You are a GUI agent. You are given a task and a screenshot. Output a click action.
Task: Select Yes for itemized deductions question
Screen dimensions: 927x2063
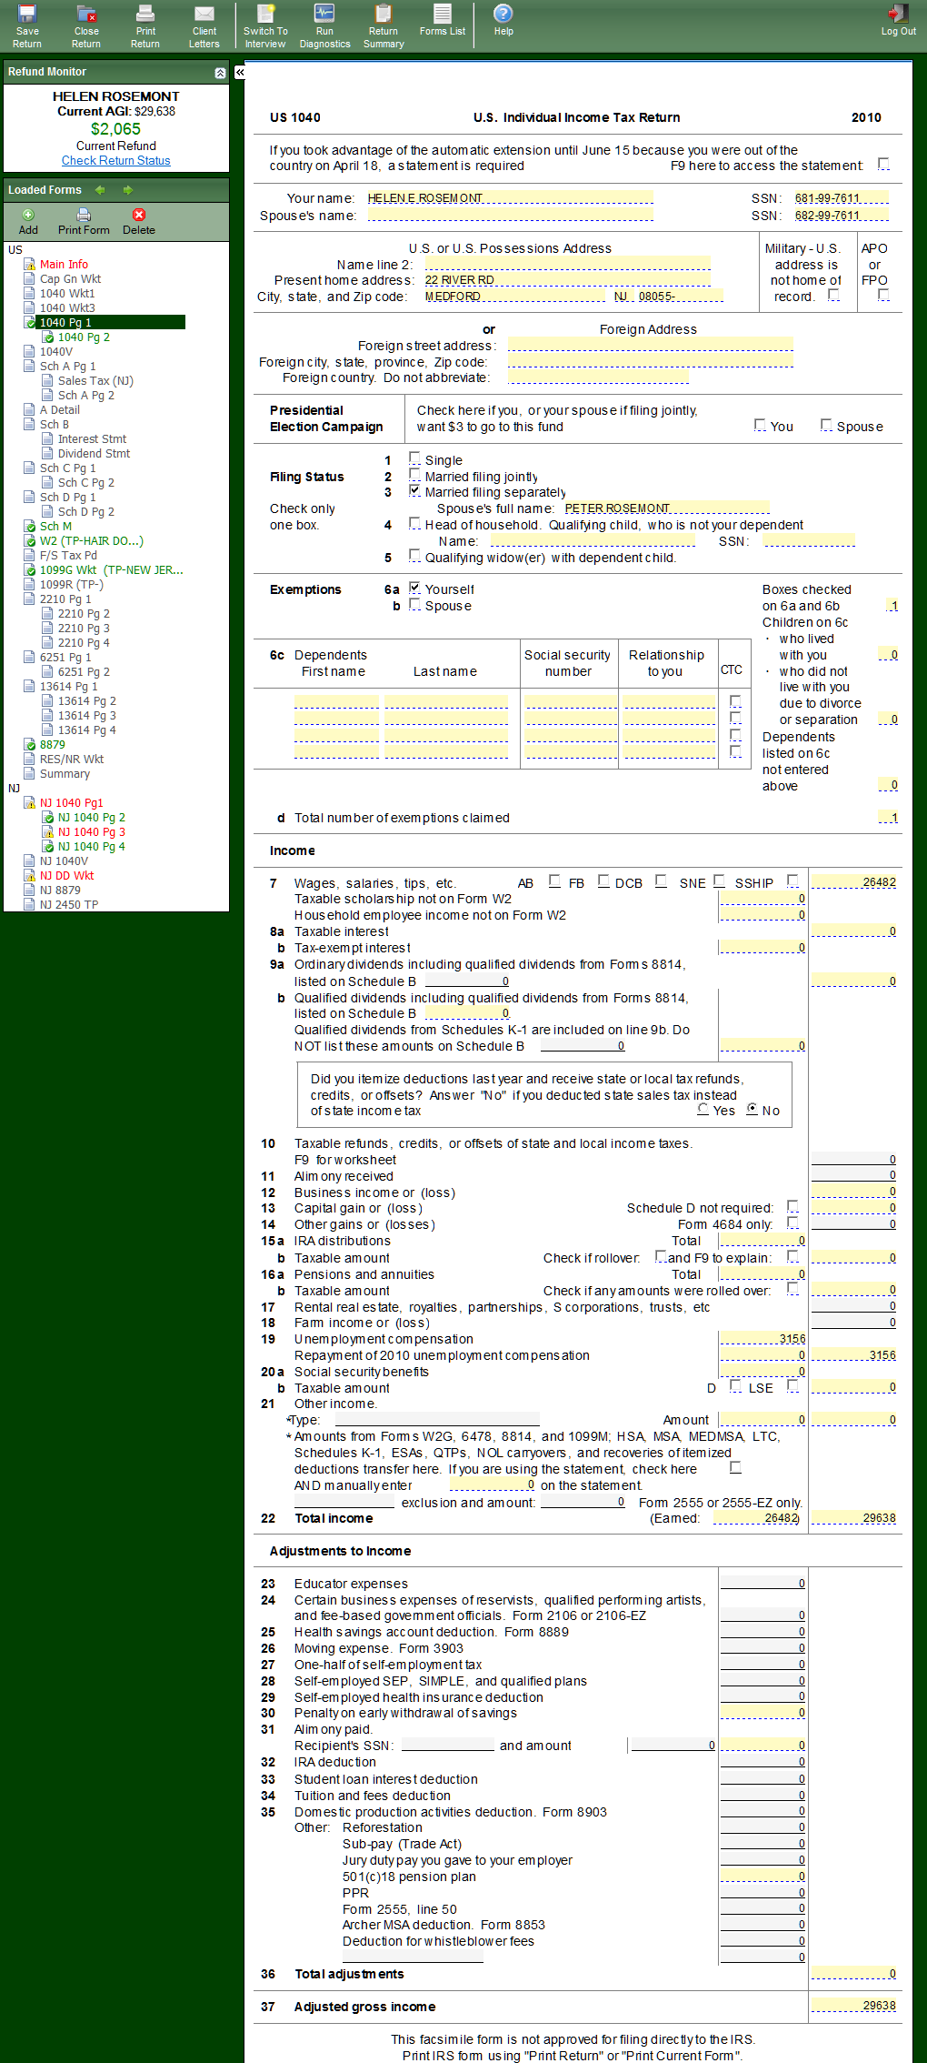tap(703, 1109)
